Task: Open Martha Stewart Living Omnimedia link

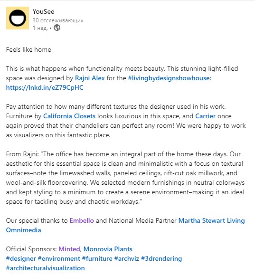Action: point(211,220)
